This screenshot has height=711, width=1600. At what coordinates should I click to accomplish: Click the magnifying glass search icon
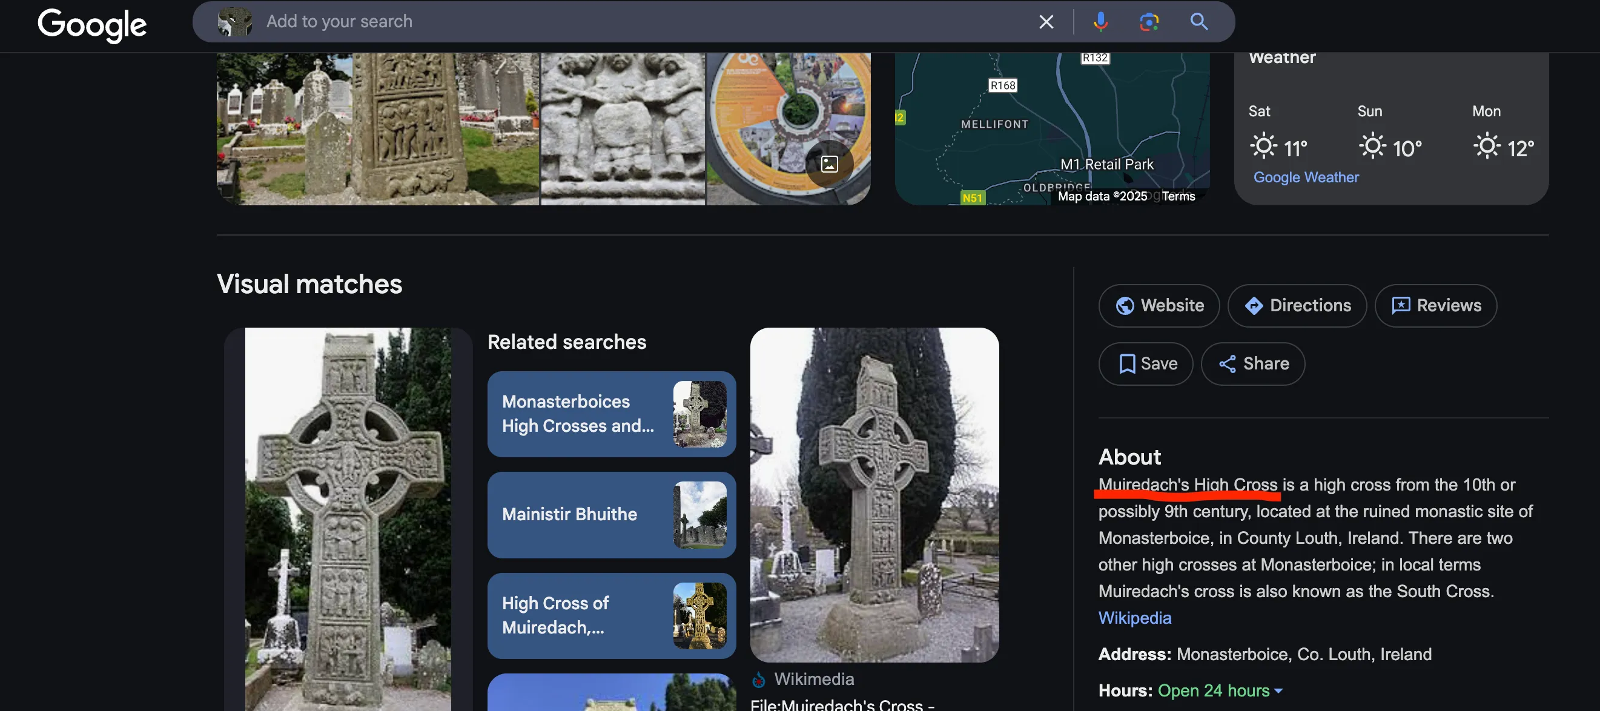tap(1198, 22)
